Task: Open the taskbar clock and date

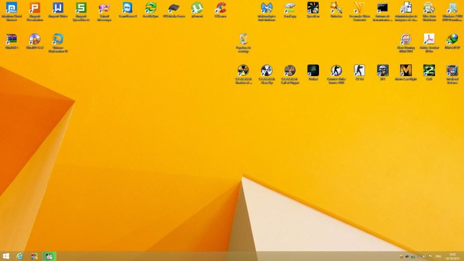Action: tap(452, 256)
